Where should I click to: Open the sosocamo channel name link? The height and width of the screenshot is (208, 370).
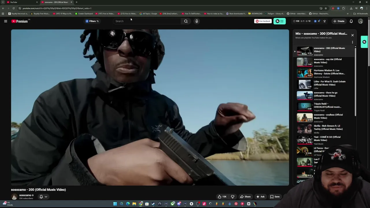click(x=25, y=195)
